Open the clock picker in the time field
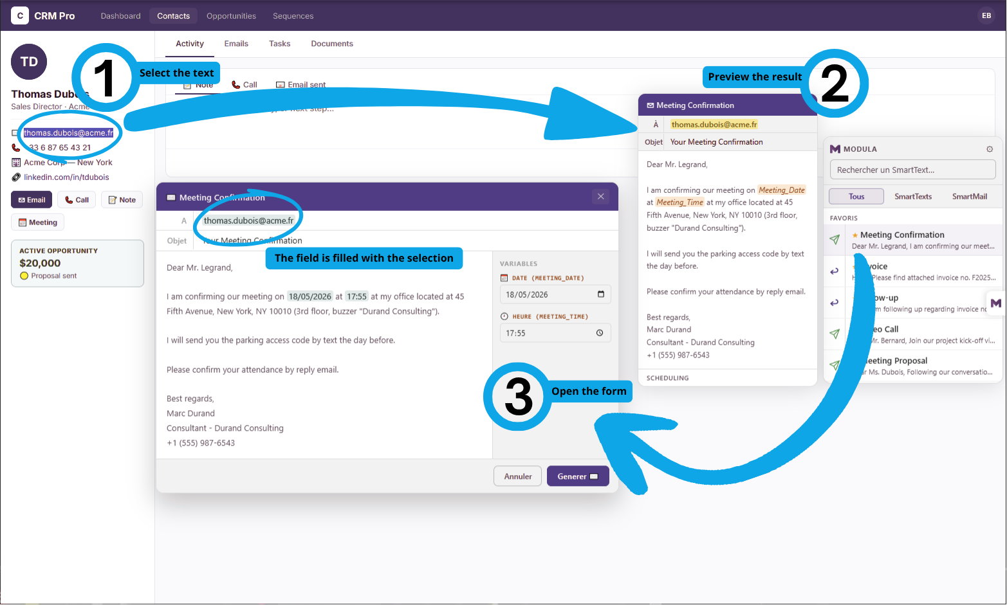The height and width of the screenshot is (605, 1007). click(x=600, y=333)
